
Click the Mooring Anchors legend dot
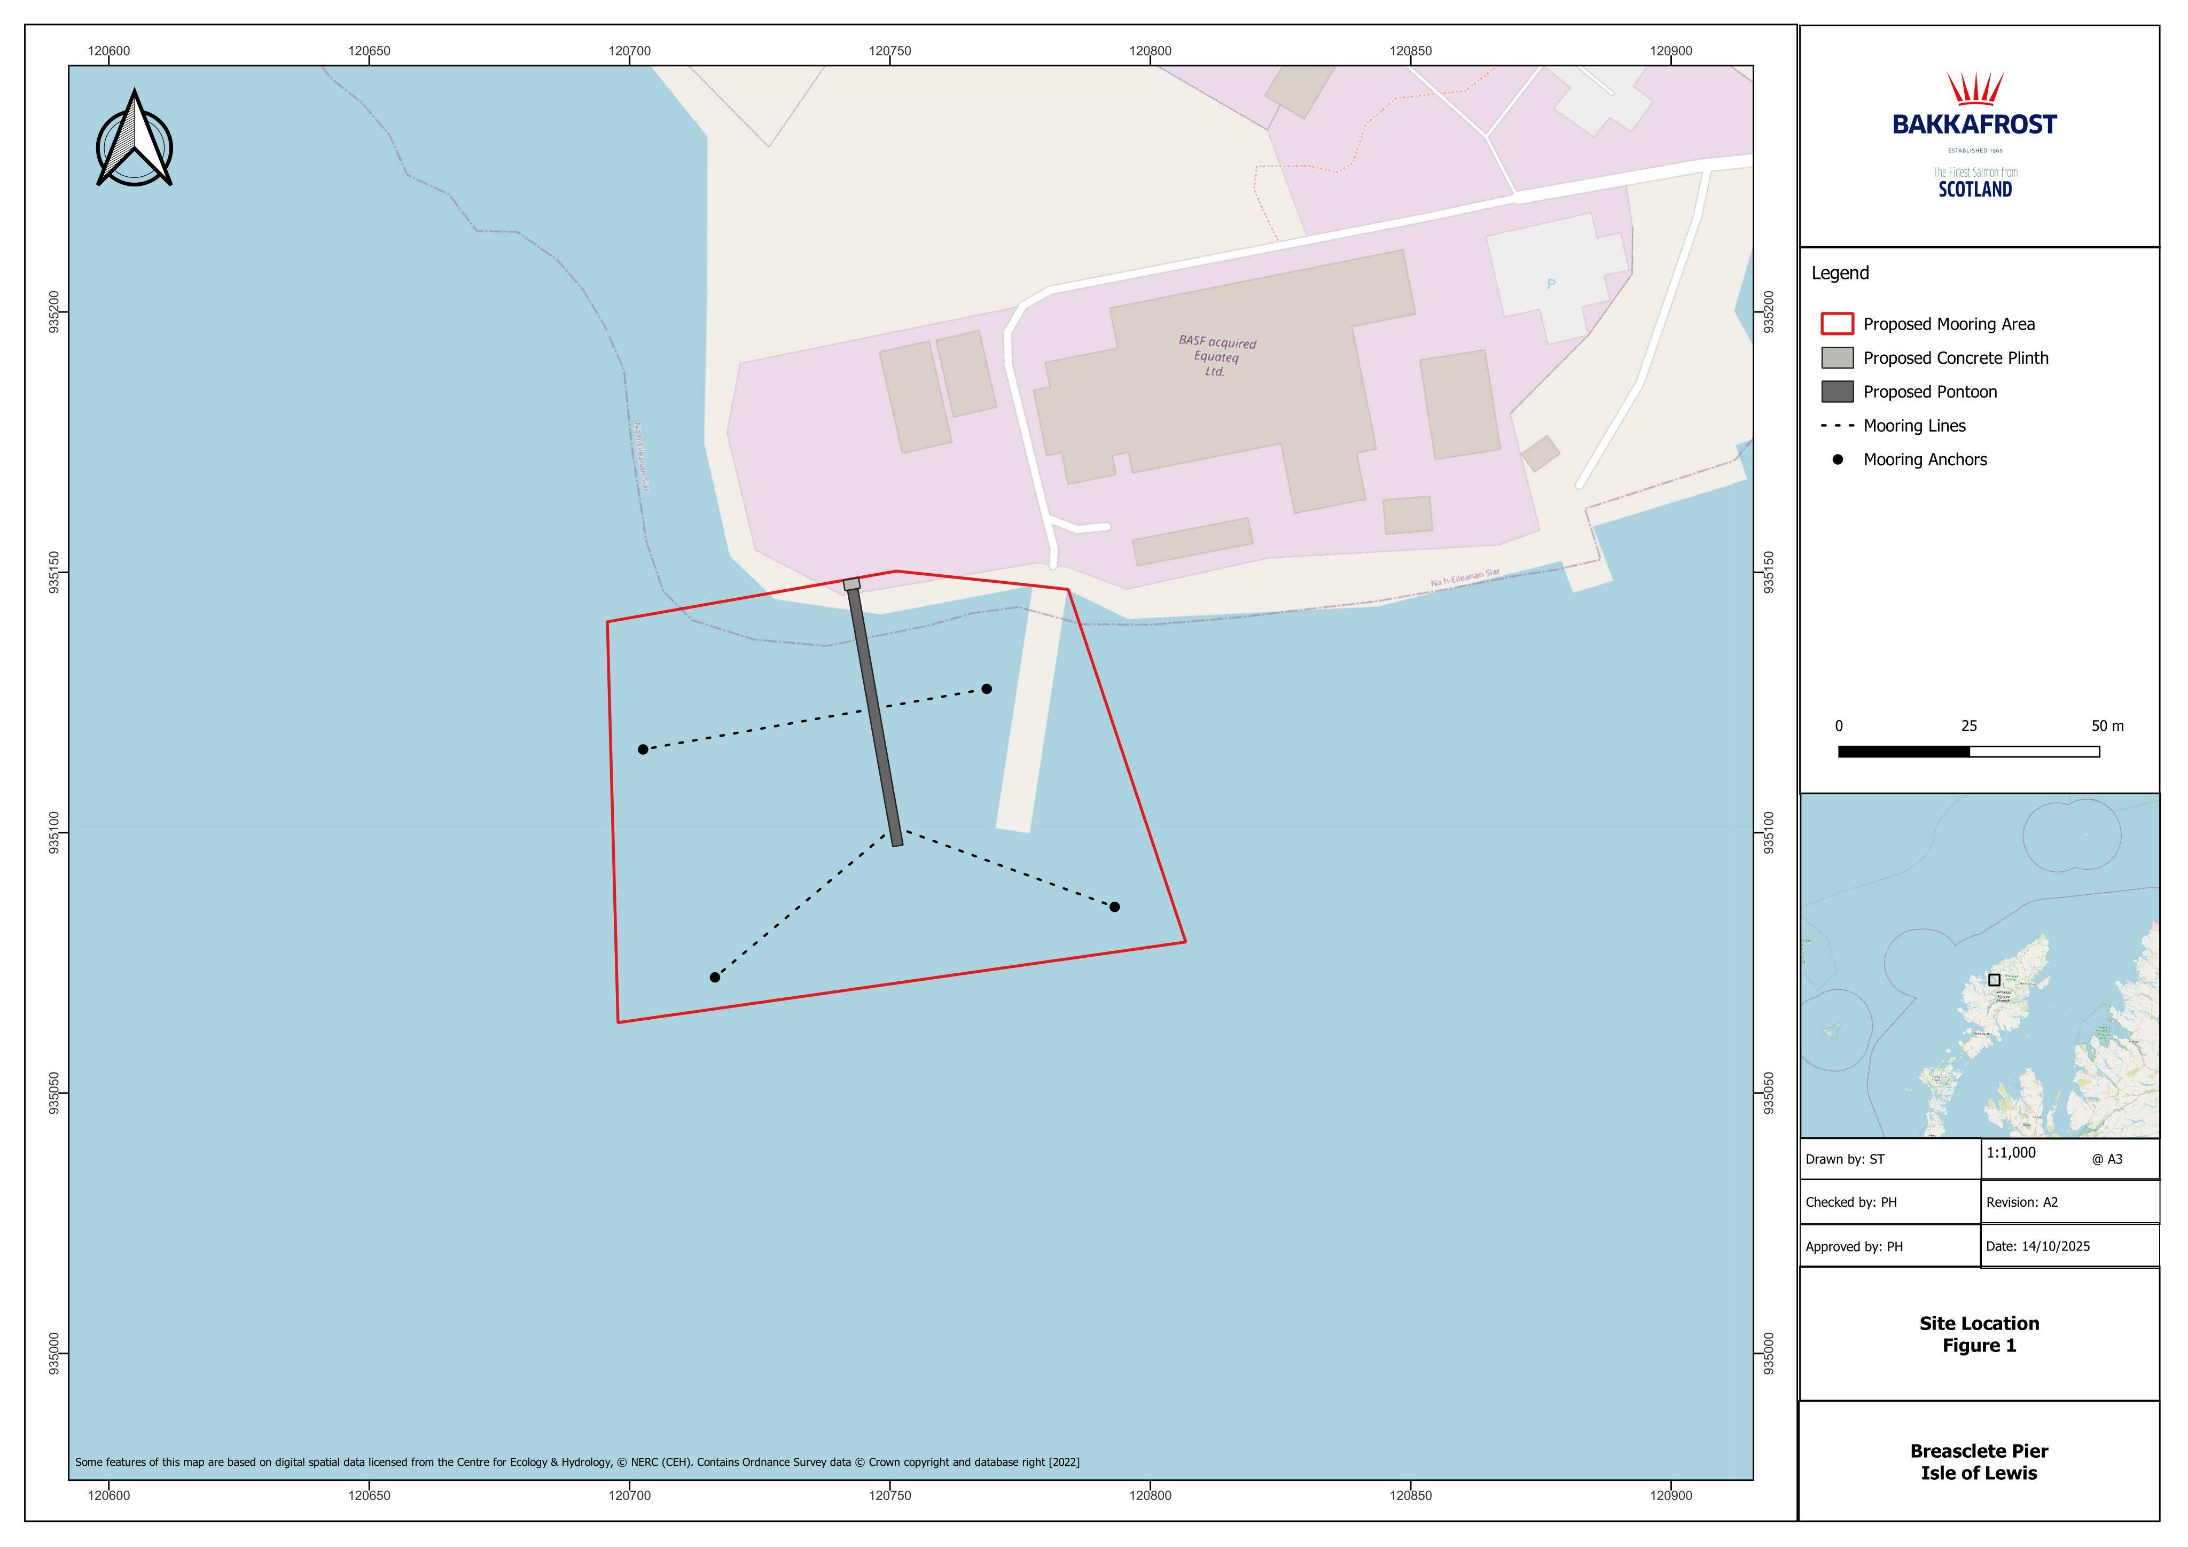coord(1838,459)
